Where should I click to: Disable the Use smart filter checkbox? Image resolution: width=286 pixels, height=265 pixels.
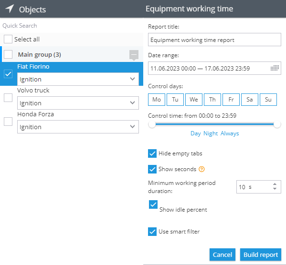(152, 232)
